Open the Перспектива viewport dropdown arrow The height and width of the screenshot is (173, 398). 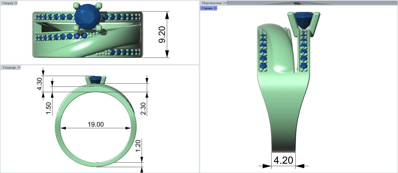pyautogui.click(x=225, y=3)
